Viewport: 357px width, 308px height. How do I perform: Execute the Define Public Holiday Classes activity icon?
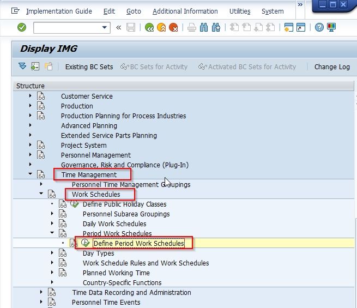point(75,204)
